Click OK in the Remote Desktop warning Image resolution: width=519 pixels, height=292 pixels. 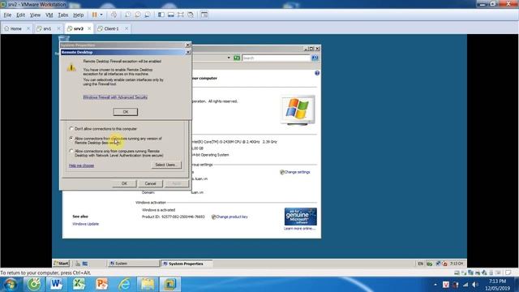pyautogui.click(x=126, y=112)
